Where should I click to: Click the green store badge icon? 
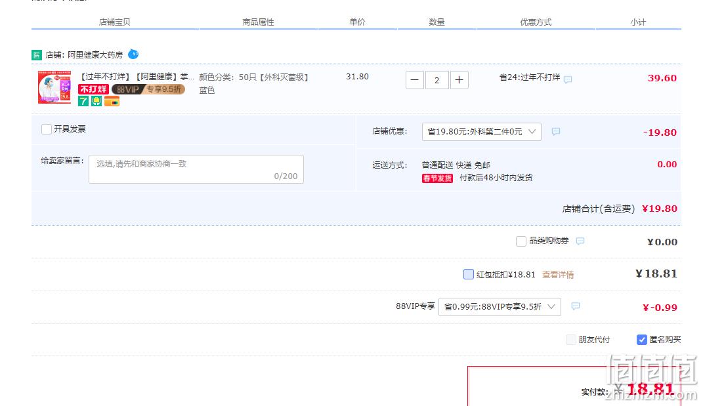point(36,55)
